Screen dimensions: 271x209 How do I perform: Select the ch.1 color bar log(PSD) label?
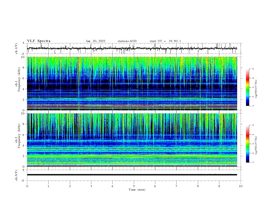tap(256, 89)
